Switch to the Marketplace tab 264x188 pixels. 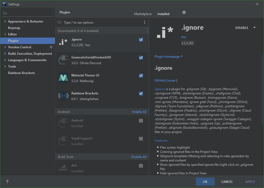tap(143, 14)
